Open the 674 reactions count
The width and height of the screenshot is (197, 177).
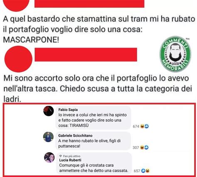136,126
